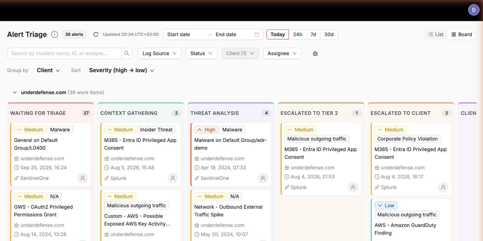Click the THREAT ANALYSIS column header
Screen dimensions: 483x241
(x=215, y=113)
